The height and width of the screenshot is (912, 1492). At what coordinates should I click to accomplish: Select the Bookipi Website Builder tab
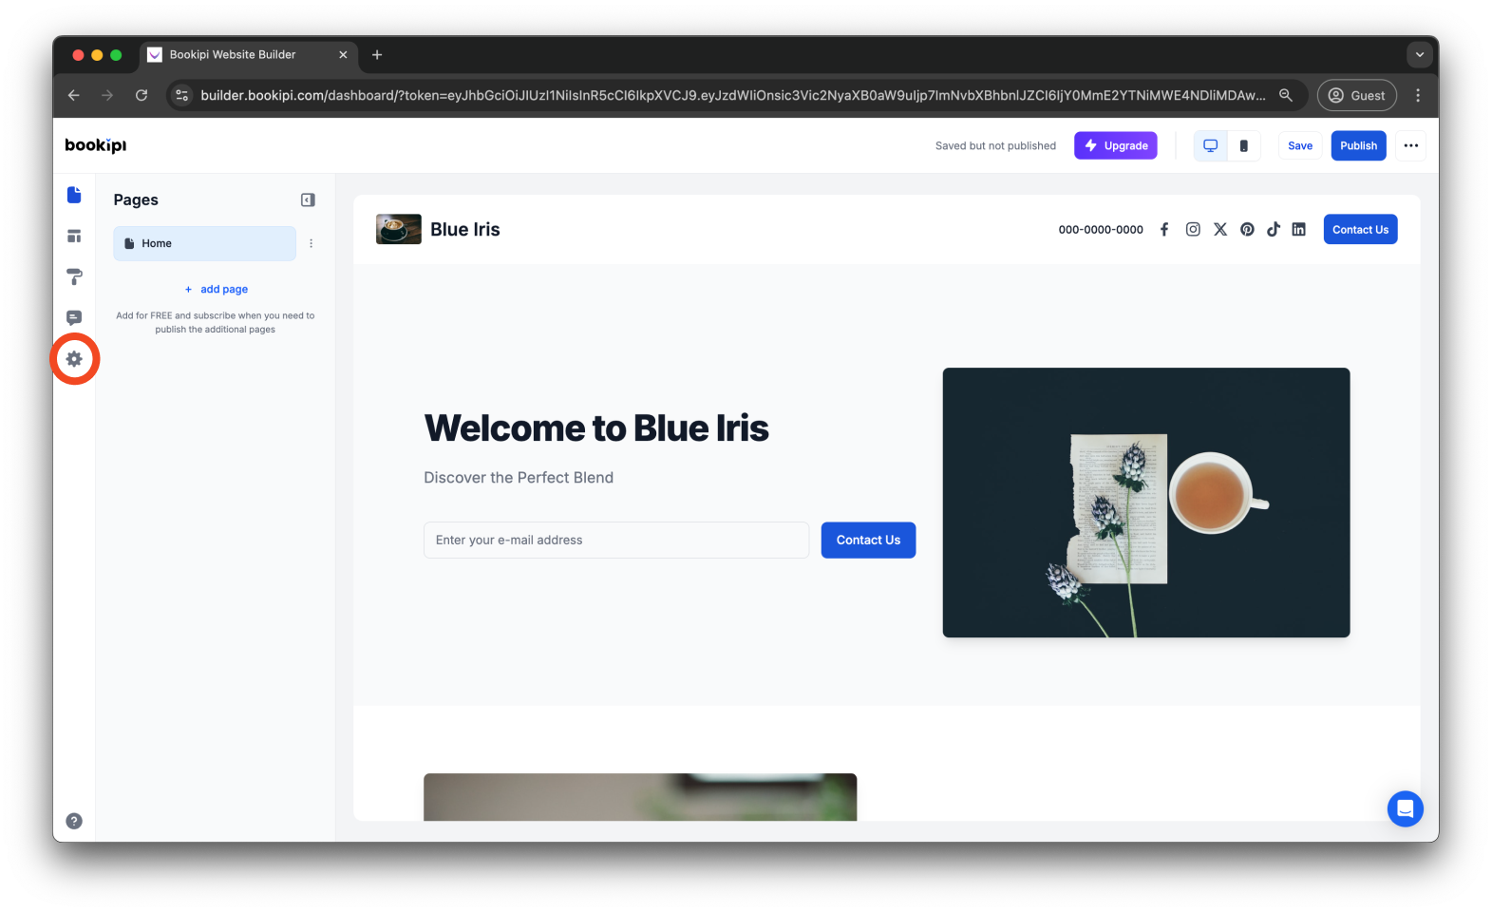249,55
